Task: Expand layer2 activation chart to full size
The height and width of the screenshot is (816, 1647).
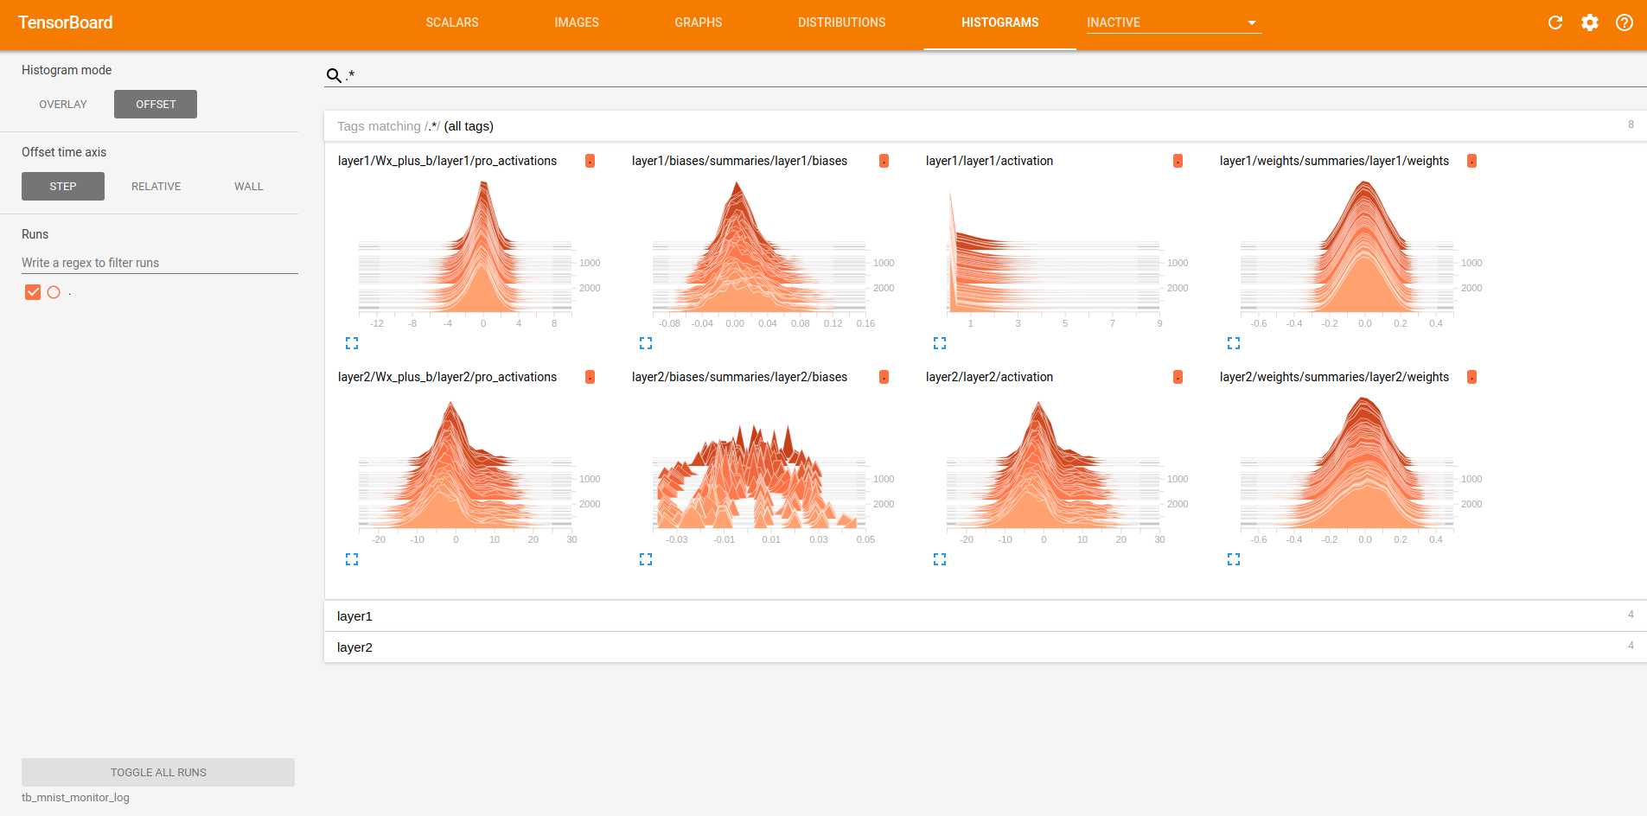Action: coord(940,559)
